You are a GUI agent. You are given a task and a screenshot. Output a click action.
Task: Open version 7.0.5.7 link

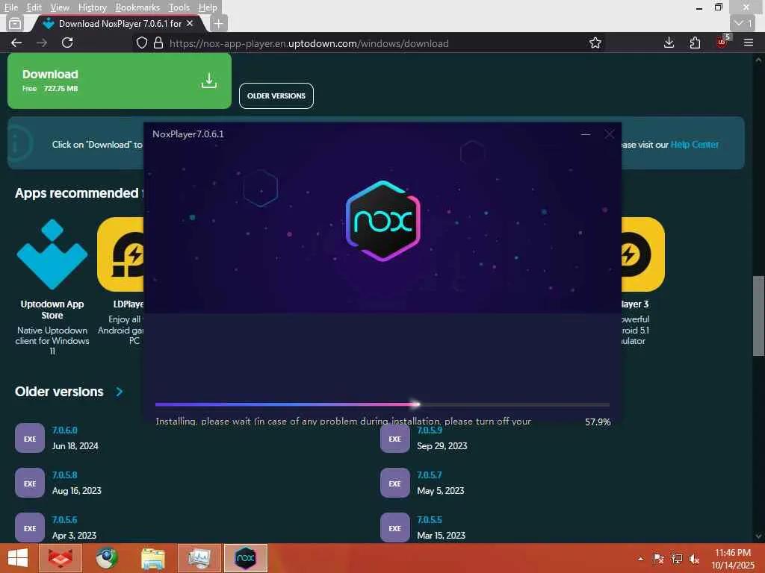430,475
